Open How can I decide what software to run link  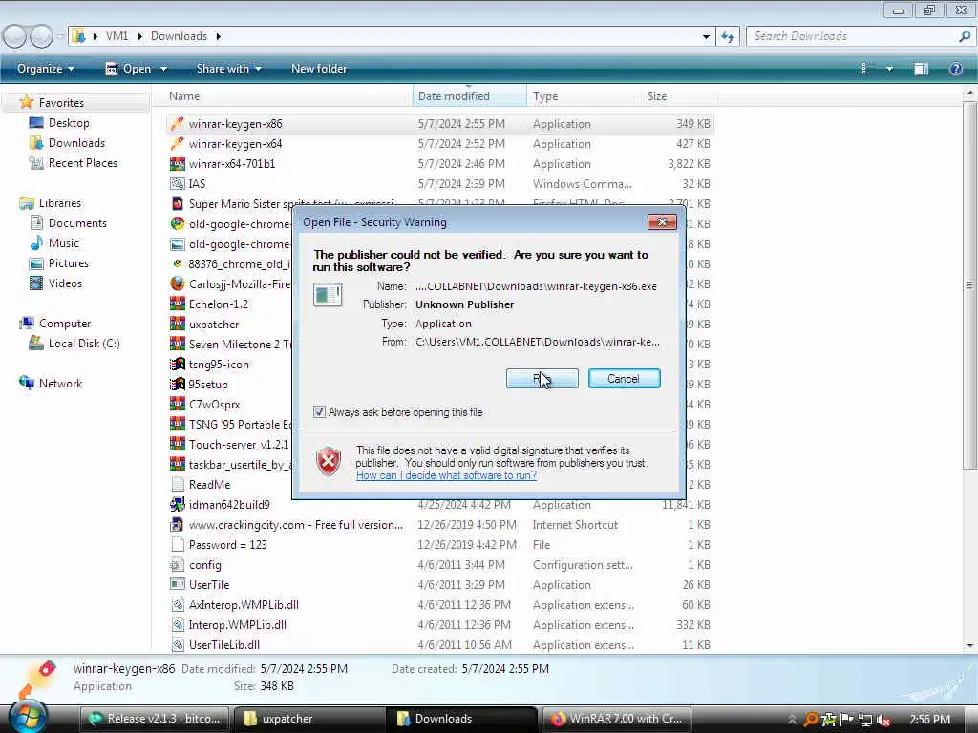click(446, 475)
